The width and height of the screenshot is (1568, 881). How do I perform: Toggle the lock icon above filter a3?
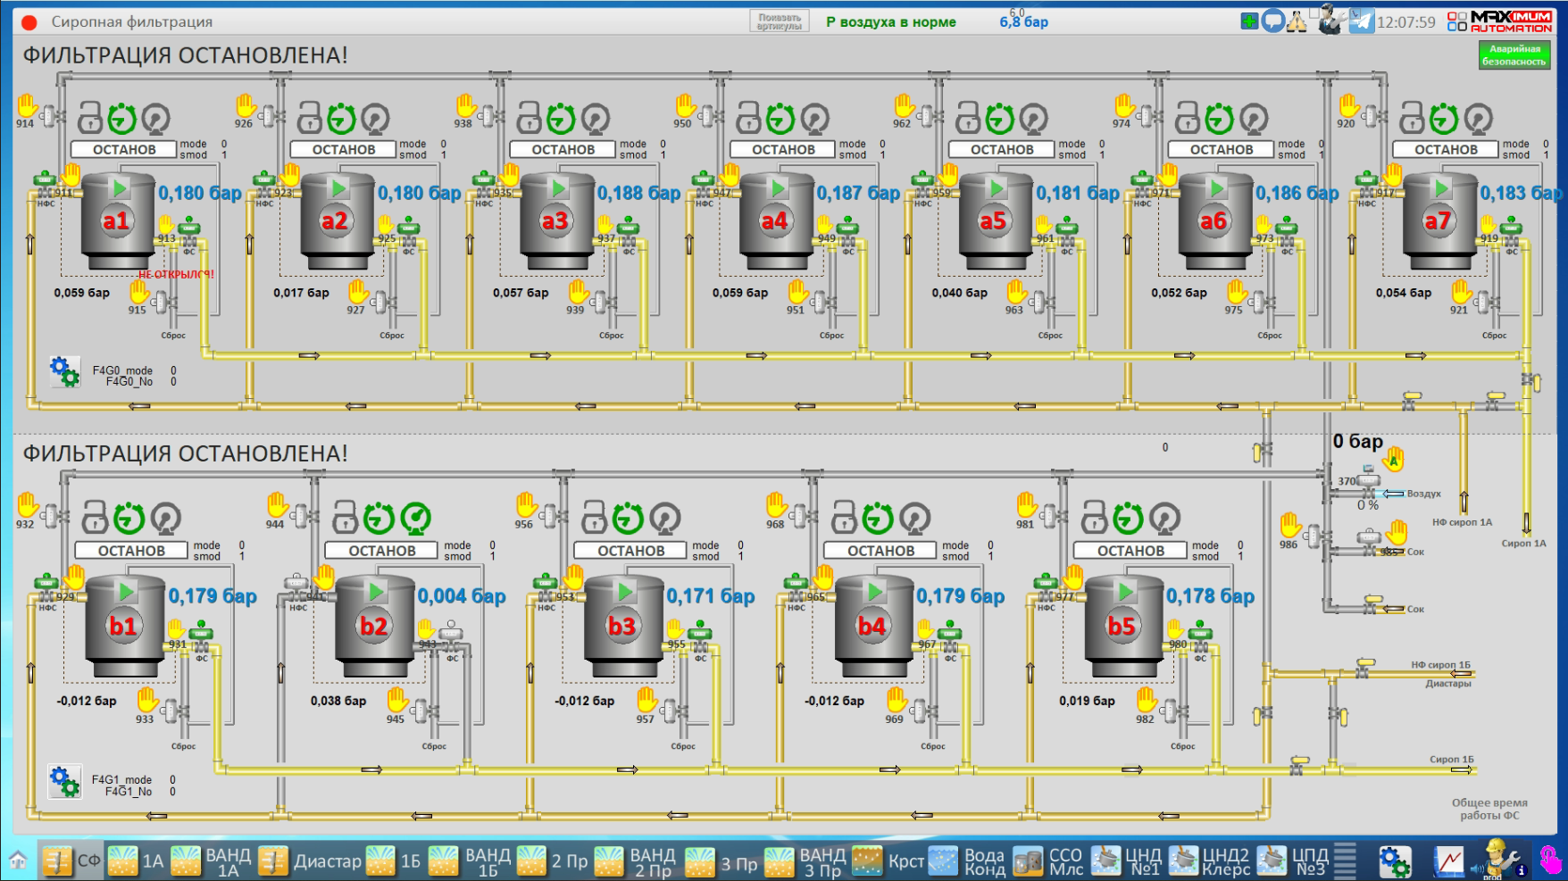529,118
